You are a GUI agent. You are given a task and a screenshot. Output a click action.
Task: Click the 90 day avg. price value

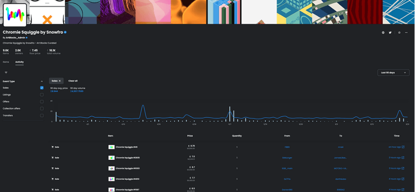(x=54, y=91)
